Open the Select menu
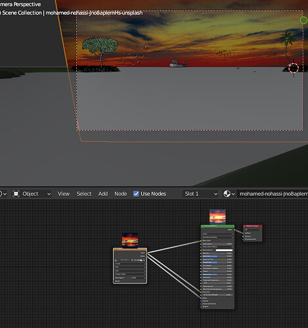308x328 pixels. pyautogui.click(x=84, y=194)
